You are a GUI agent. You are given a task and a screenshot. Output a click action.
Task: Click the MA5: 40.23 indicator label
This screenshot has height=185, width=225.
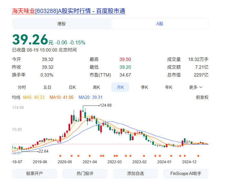[x=34, y=98]
